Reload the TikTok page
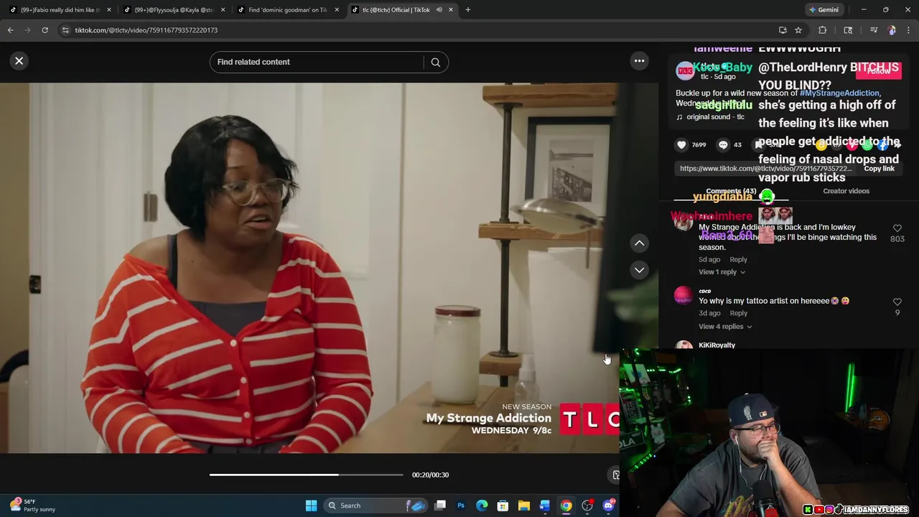This screenshot has width=919, height=517. click(x=45, y=30)
